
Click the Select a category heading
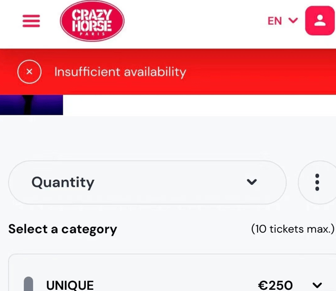(x=62, y=229)
